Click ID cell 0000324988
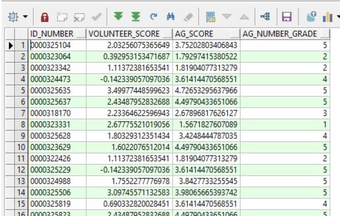Screen dimensions: 340x216 (x=57, y=181)
